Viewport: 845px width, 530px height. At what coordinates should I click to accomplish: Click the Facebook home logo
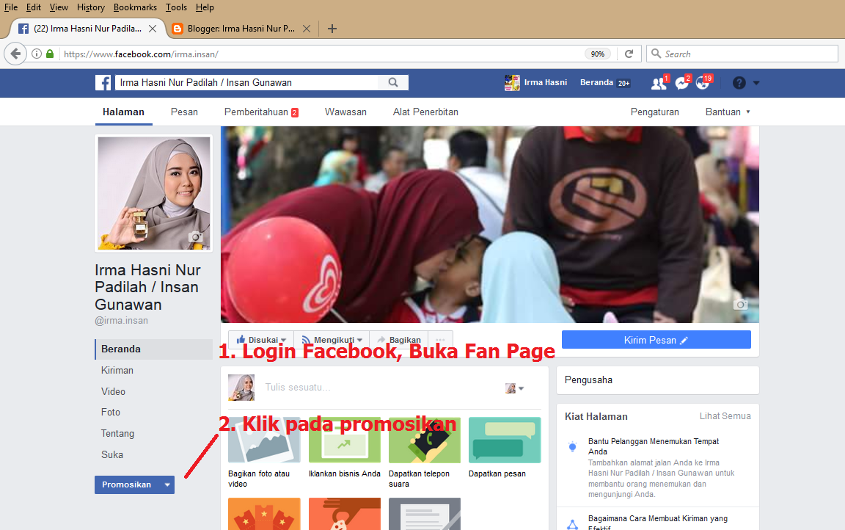click(103, 82)
